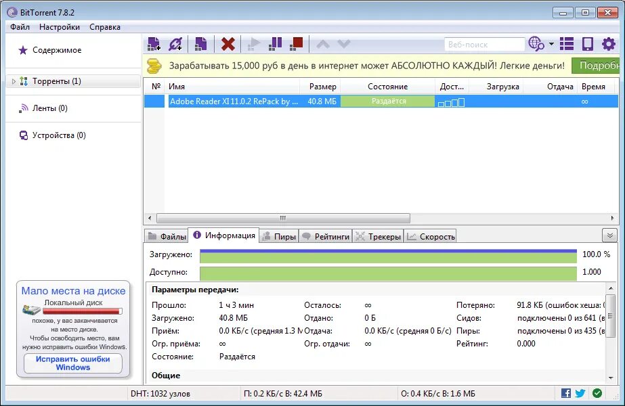This screenshot has height=406, width=625.
Task: Click the grayed Start torrent icon
Action: [x=253, y=44]
